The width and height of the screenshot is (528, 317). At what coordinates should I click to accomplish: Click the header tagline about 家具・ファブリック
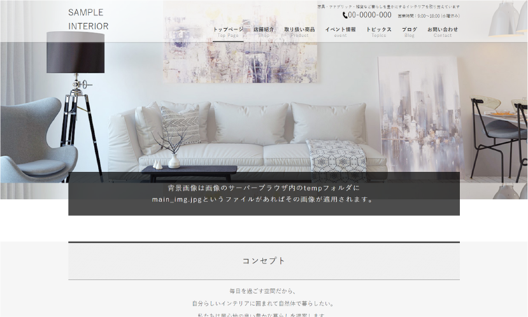pos(388,6)
